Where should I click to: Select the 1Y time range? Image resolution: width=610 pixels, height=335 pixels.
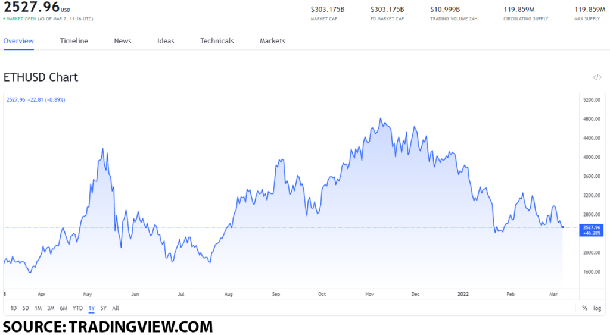tap(91, 308)
